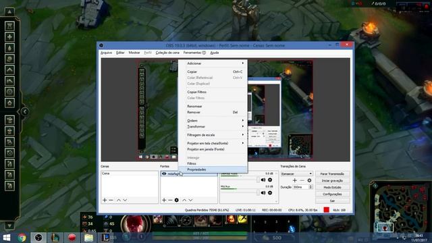
Task: Move the source up with the Fontes up arrow
Action: [184, 200]
